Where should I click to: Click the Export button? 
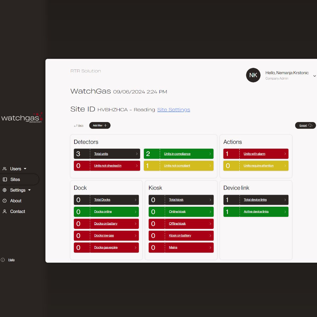(x=305, y=126)
